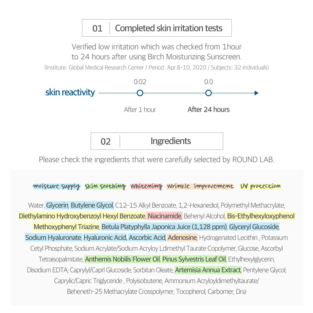Select the wrinkle improvement legend tag

pos(200,186)
